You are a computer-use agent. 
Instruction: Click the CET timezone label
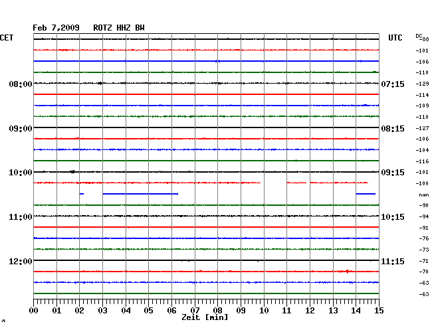pos(7,38)
